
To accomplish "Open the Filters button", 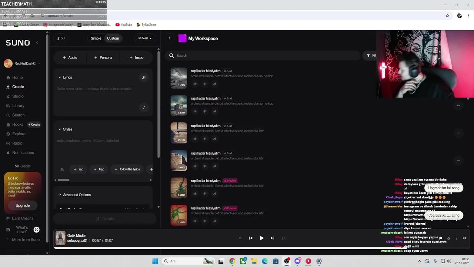I will click(x=371, y=56).
